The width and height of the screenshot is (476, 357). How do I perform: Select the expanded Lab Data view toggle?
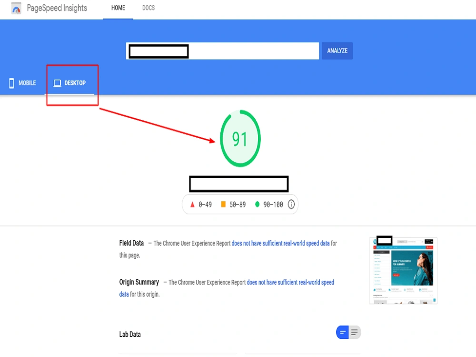tap(355, 332)
